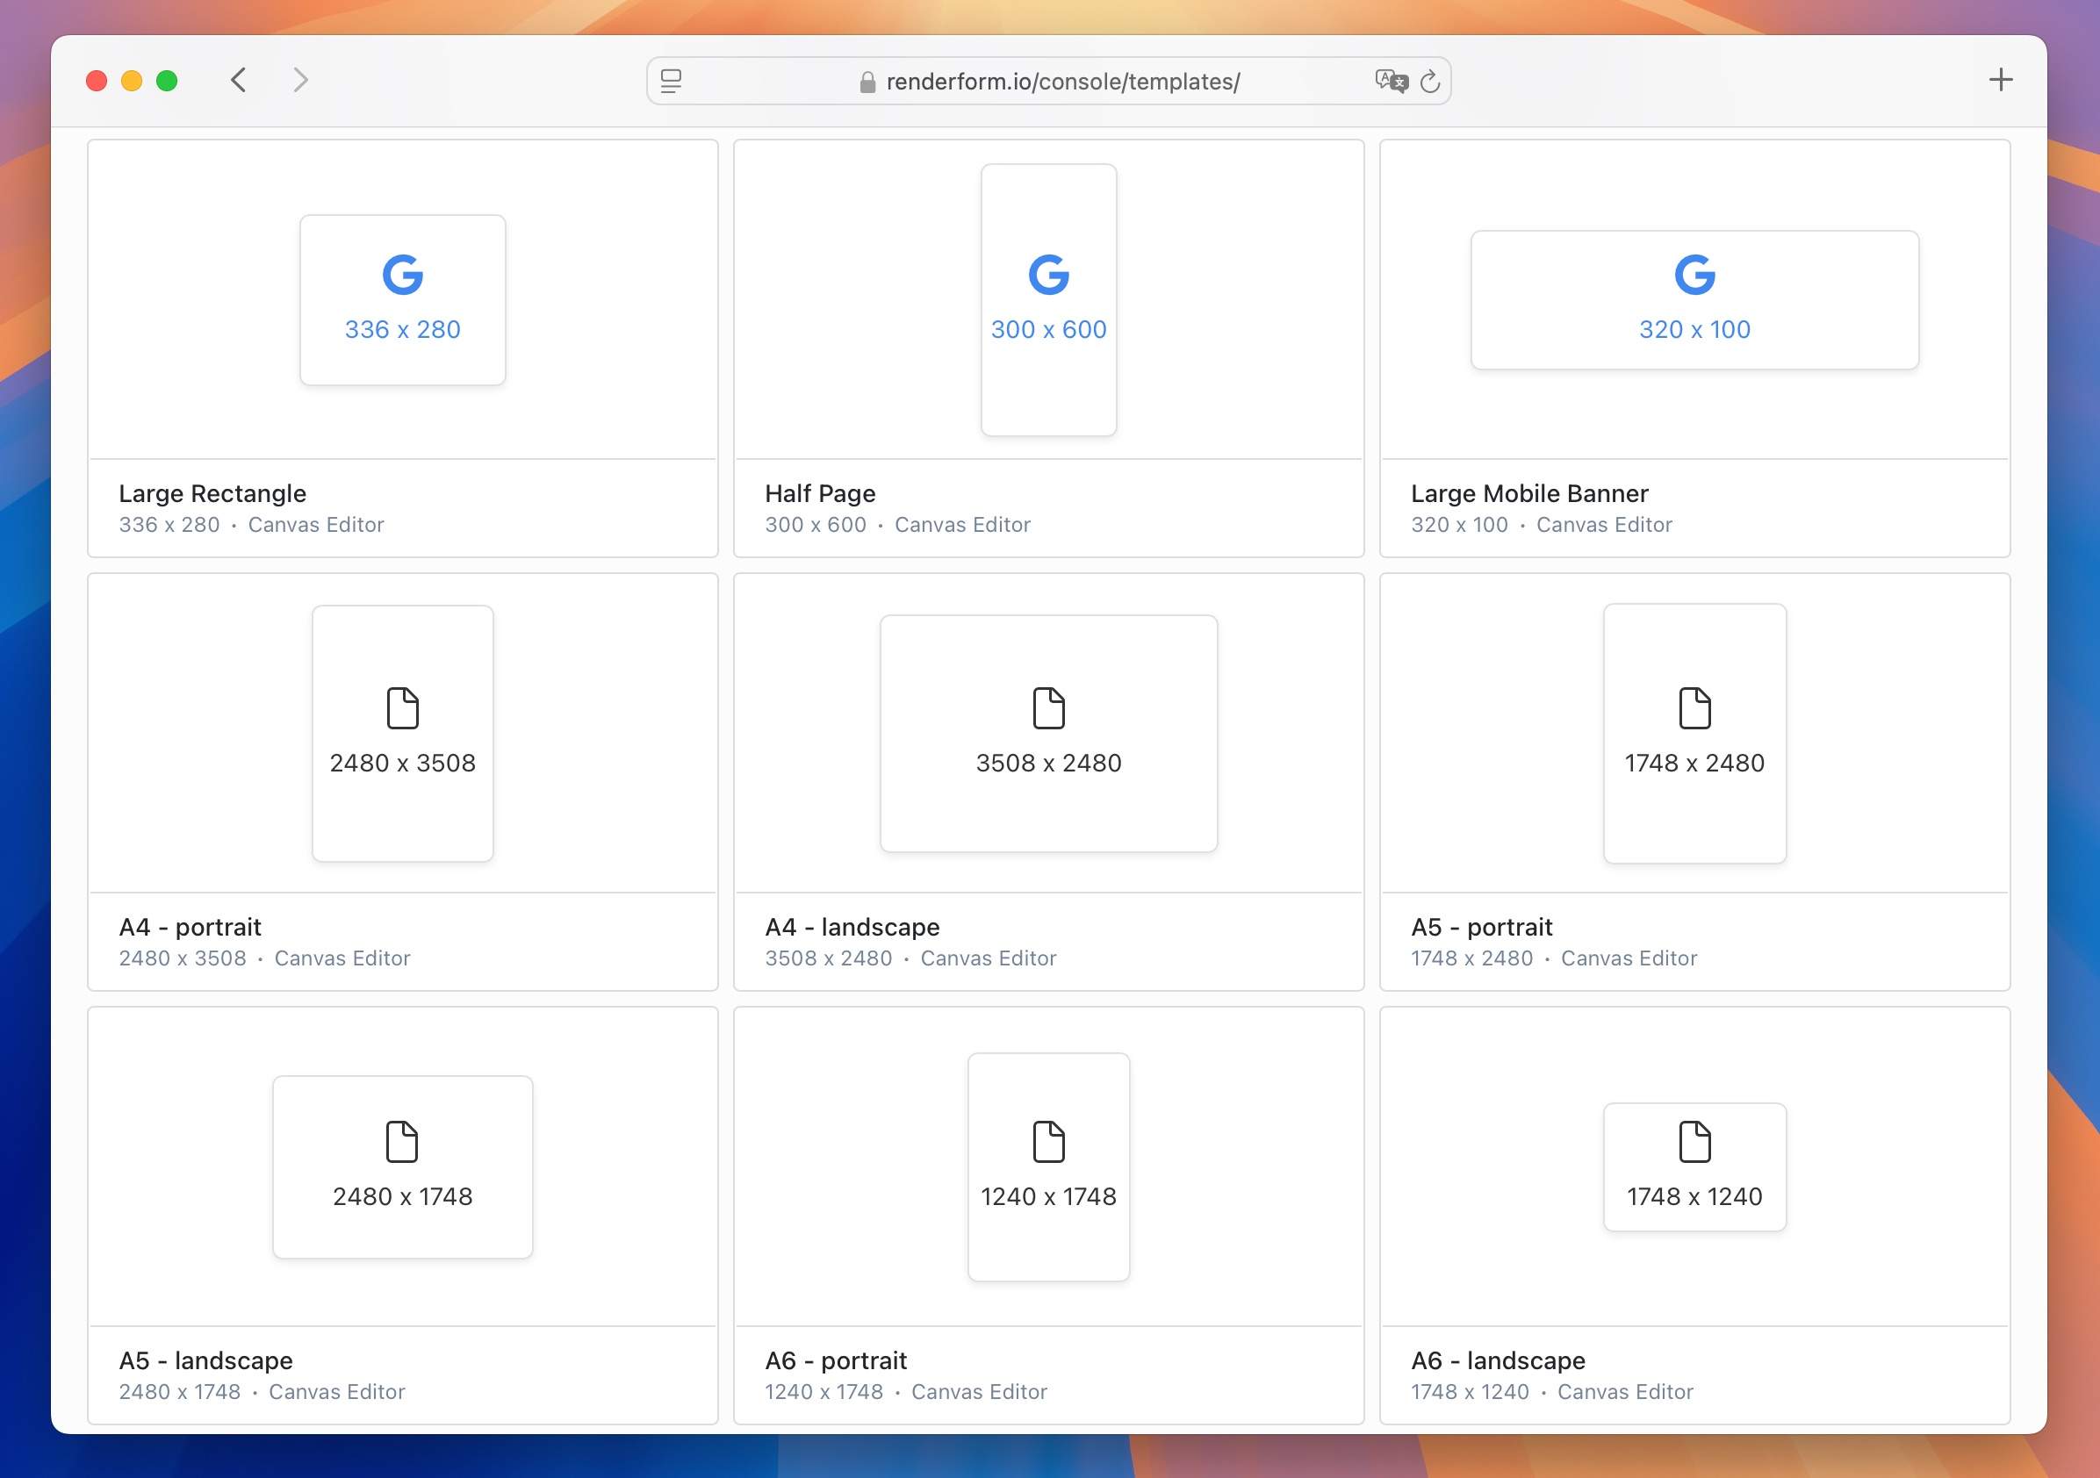Click '2480 x 3508 · Canvas Editor' subtitle
Screen dimensions: 2100x1478
(x=264, y=958)
